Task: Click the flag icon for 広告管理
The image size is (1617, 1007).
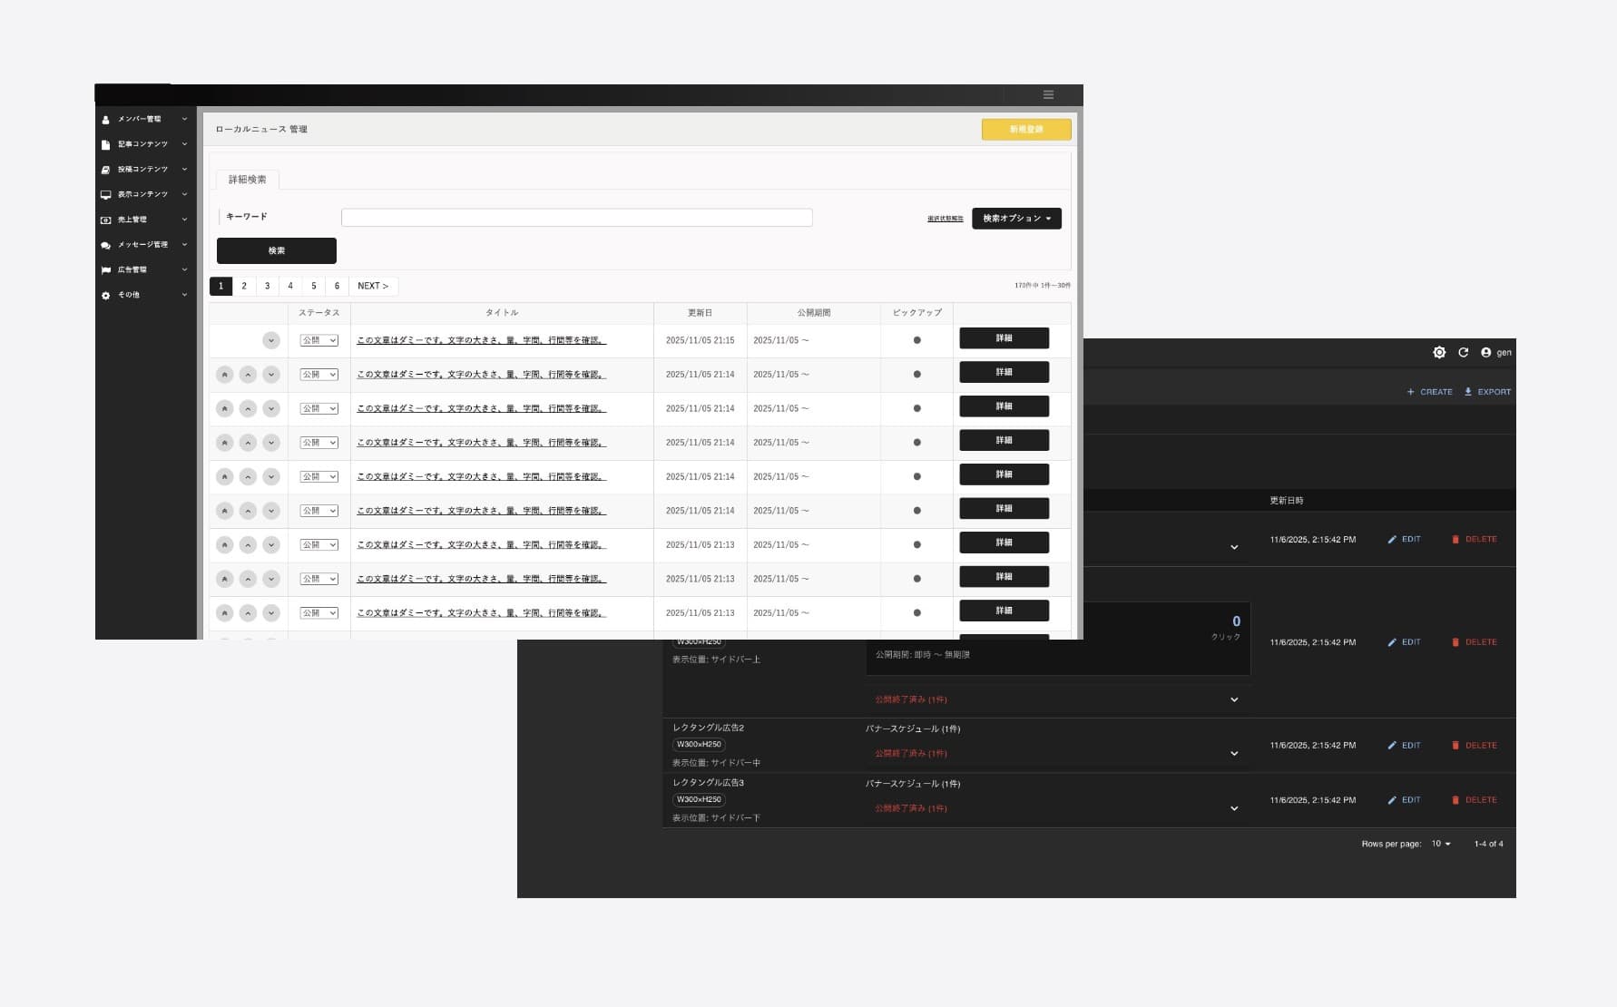Action: click(105, 270)
